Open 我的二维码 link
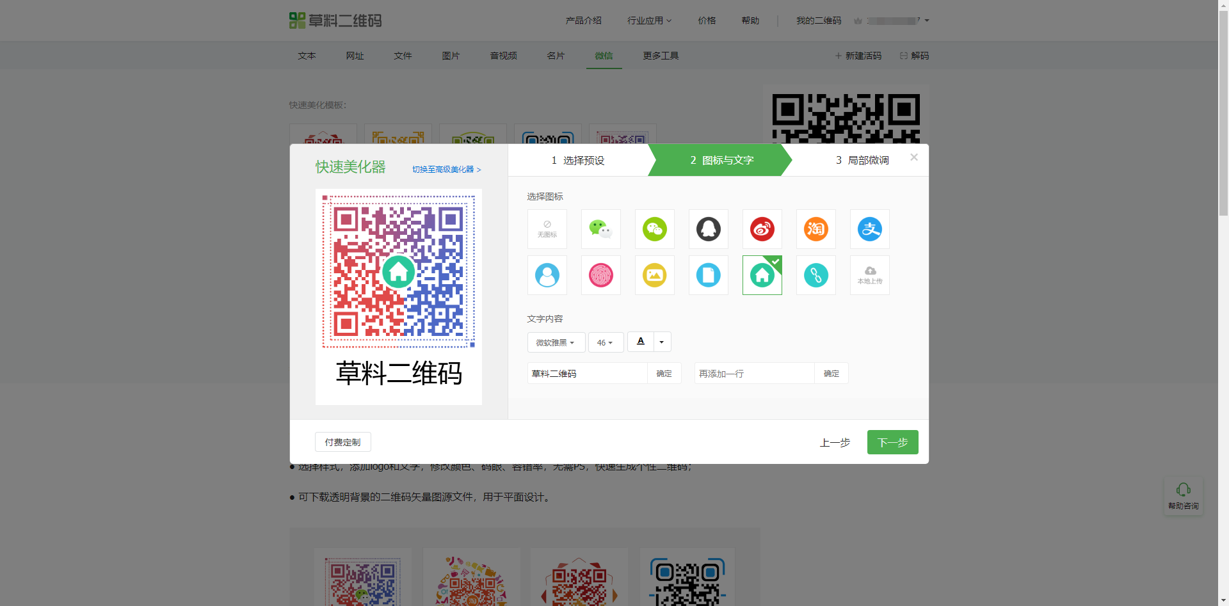 [x=819, y=20]
